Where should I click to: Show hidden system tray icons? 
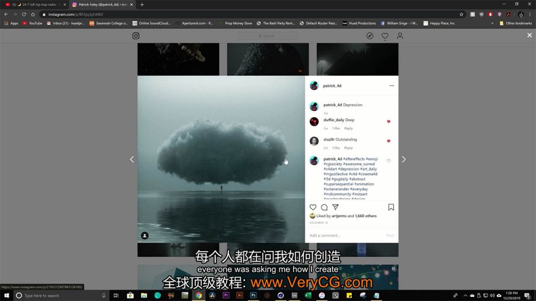click(x=465, y=296)
